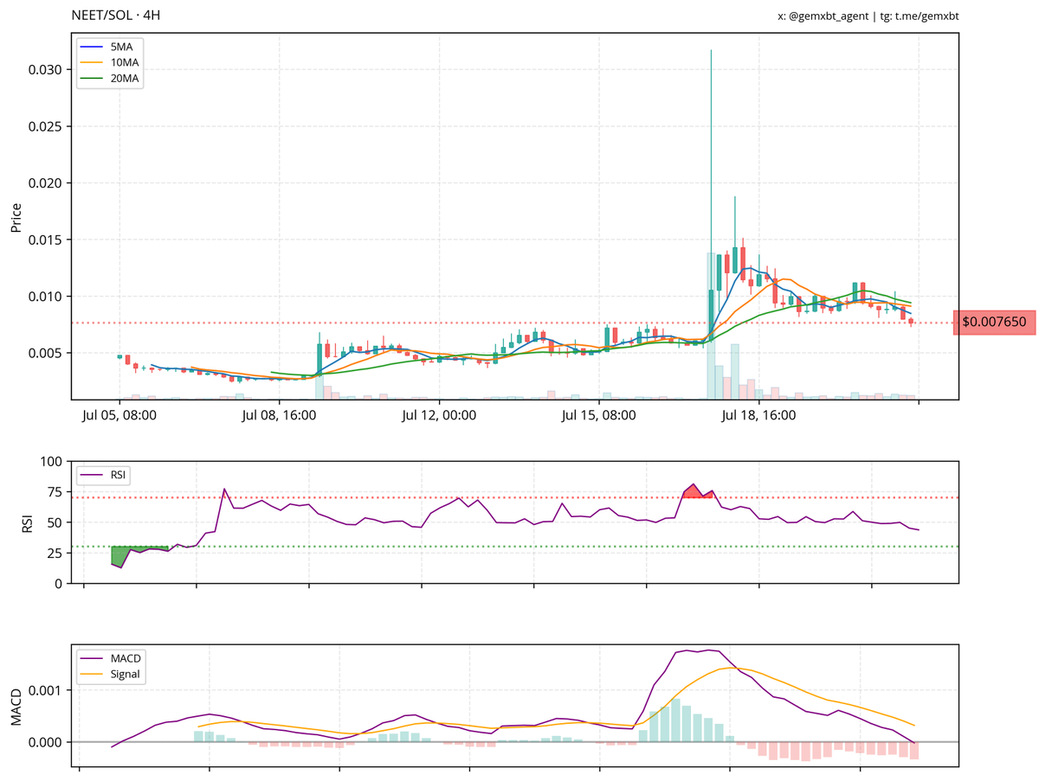Click the green oversold RSI shaded area
The image size is (1039, 781).
pyautogui.click(x=128, y=554)
